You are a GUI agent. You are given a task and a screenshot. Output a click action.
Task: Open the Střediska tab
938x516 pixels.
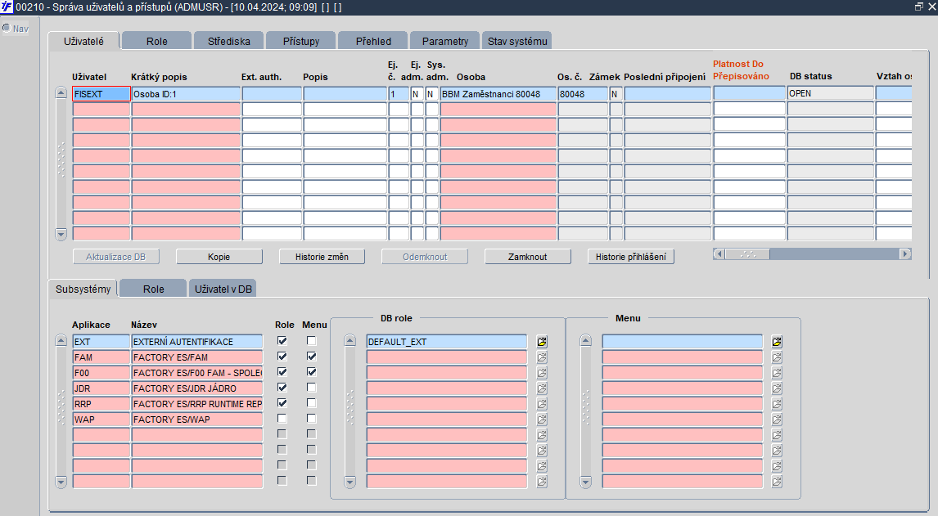pos(228,41)
